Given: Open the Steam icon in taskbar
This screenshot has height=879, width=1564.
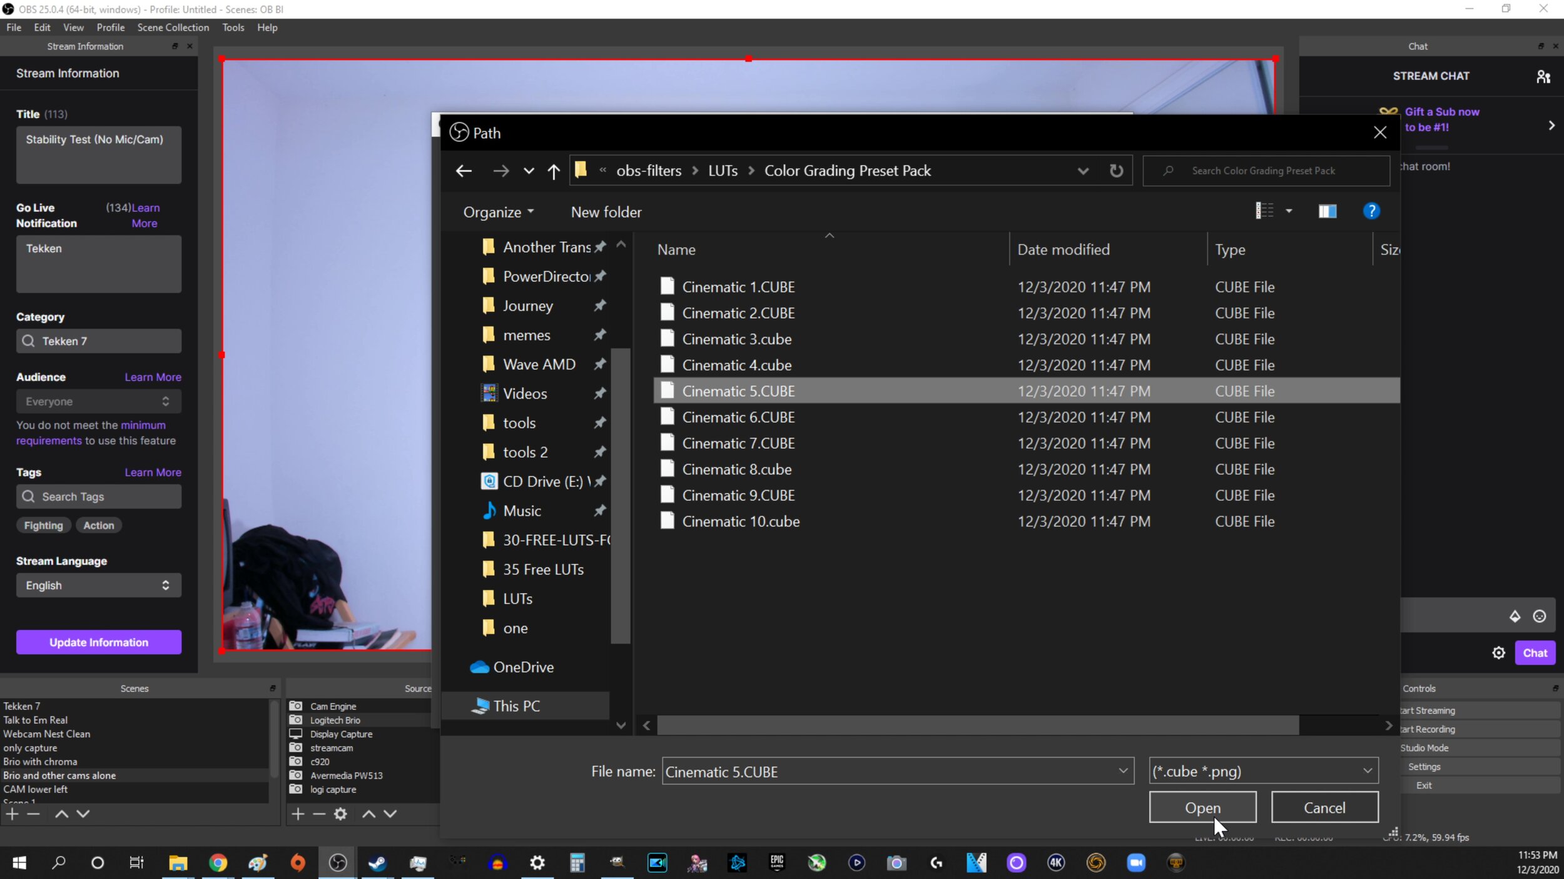Looking at the screenshot, I should [x=377, y=863].
